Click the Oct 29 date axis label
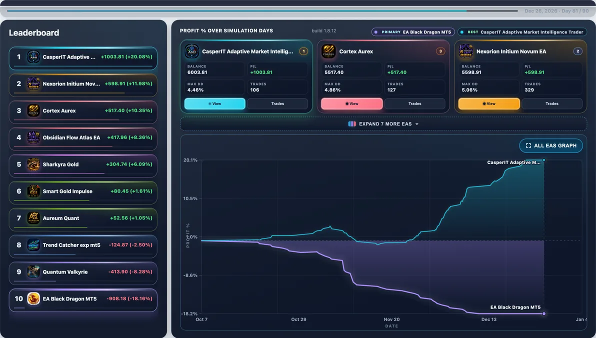Image resolution: width=596 pixels, height=338 pixels. pyautogui.click(x=299, y=319)
